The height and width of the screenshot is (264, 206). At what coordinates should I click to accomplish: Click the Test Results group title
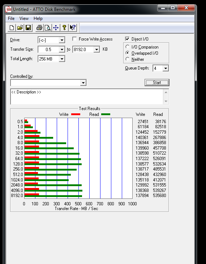click(x=90, y=109)
